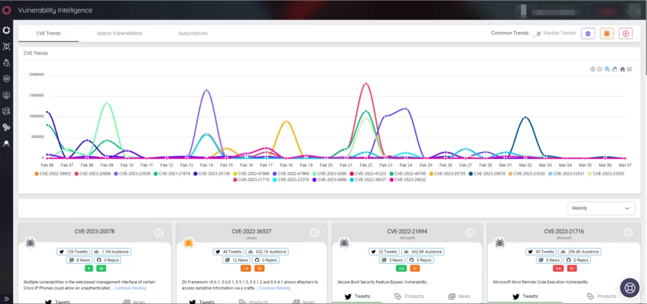
Task: Open the eighth sidebar hacker icon
Action: [x=6, y=143]
